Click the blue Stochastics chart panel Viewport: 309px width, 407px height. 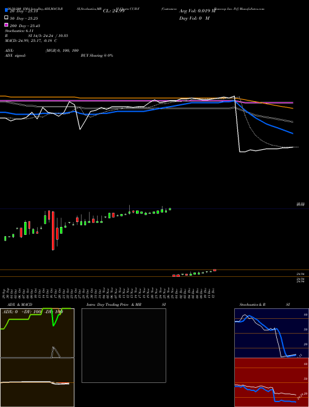click(271, 333)
